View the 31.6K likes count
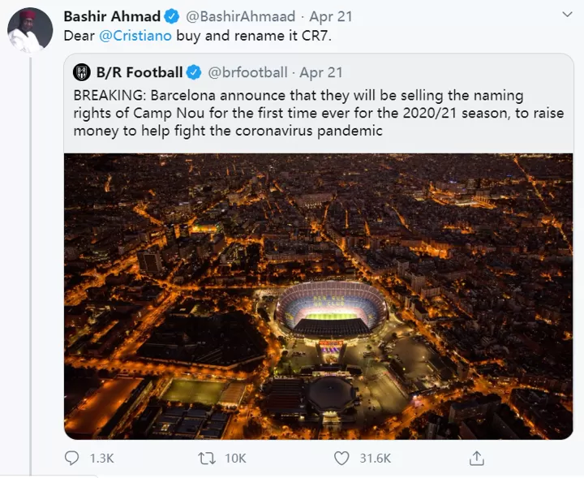584x478 pixels. [x=375, y=459]
